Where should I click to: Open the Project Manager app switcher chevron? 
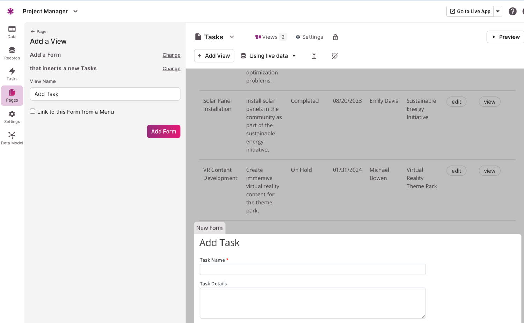pos(75,11)
